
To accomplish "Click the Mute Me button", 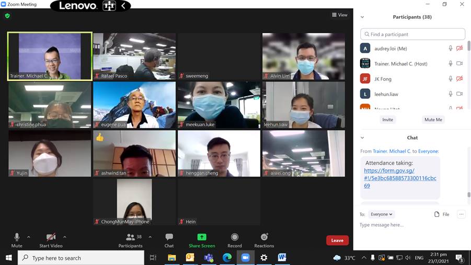I will 433,120.
